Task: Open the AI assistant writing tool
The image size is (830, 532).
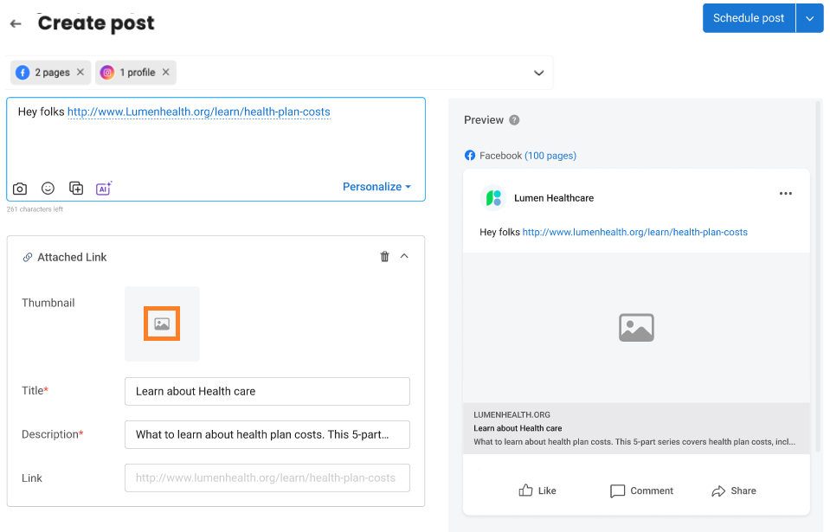Action: [103, 188]
